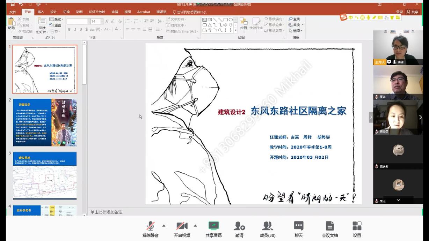Viewport: 429px width, 241px height.
Task: Open the 邀请 invite participants icon
Action: 239,226
